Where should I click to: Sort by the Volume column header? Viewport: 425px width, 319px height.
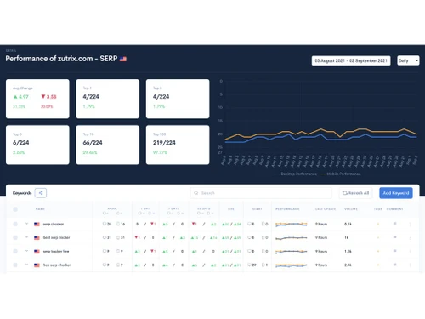tap(351, 209)
